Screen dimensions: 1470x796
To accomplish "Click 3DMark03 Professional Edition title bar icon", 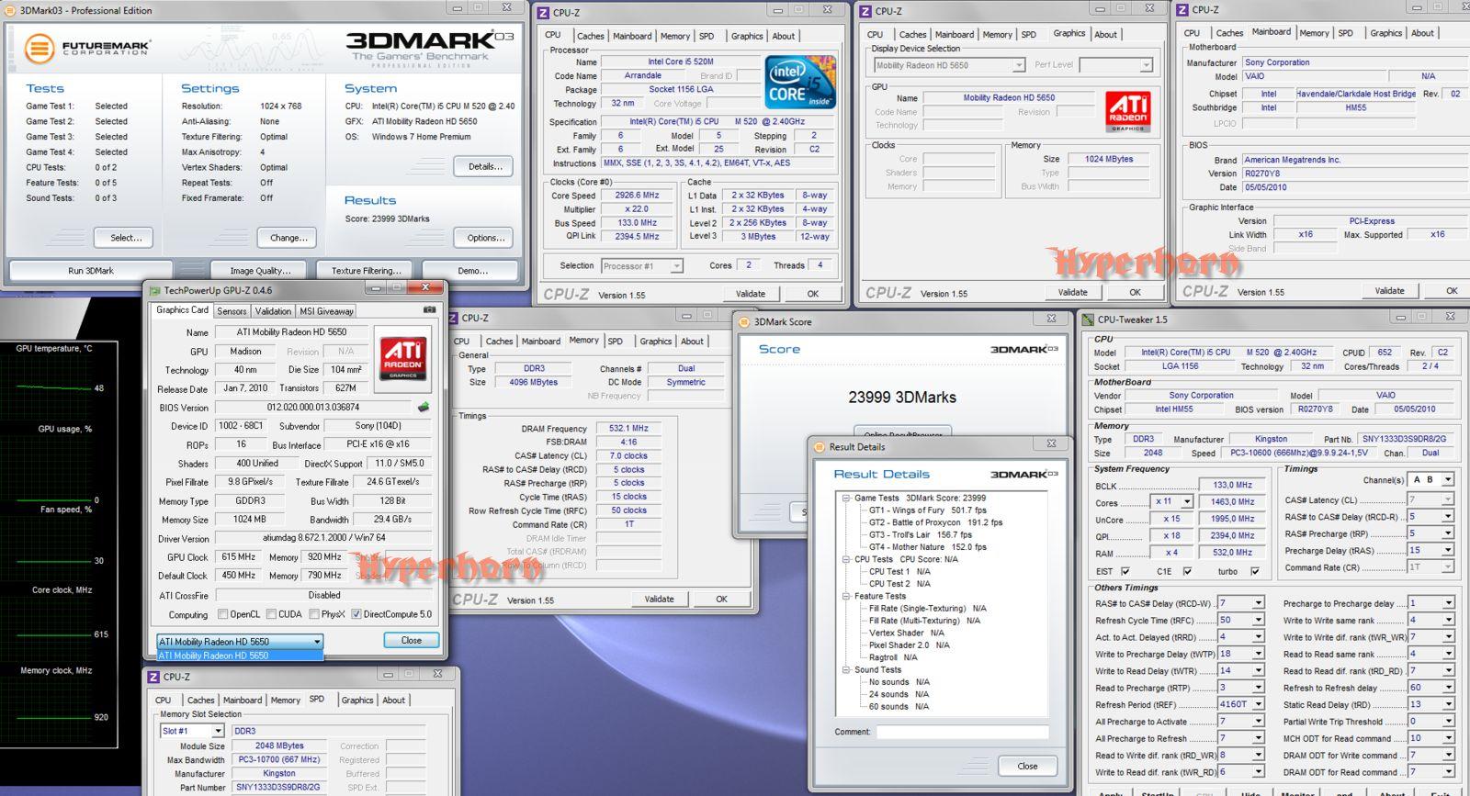I will coord(12,10).
